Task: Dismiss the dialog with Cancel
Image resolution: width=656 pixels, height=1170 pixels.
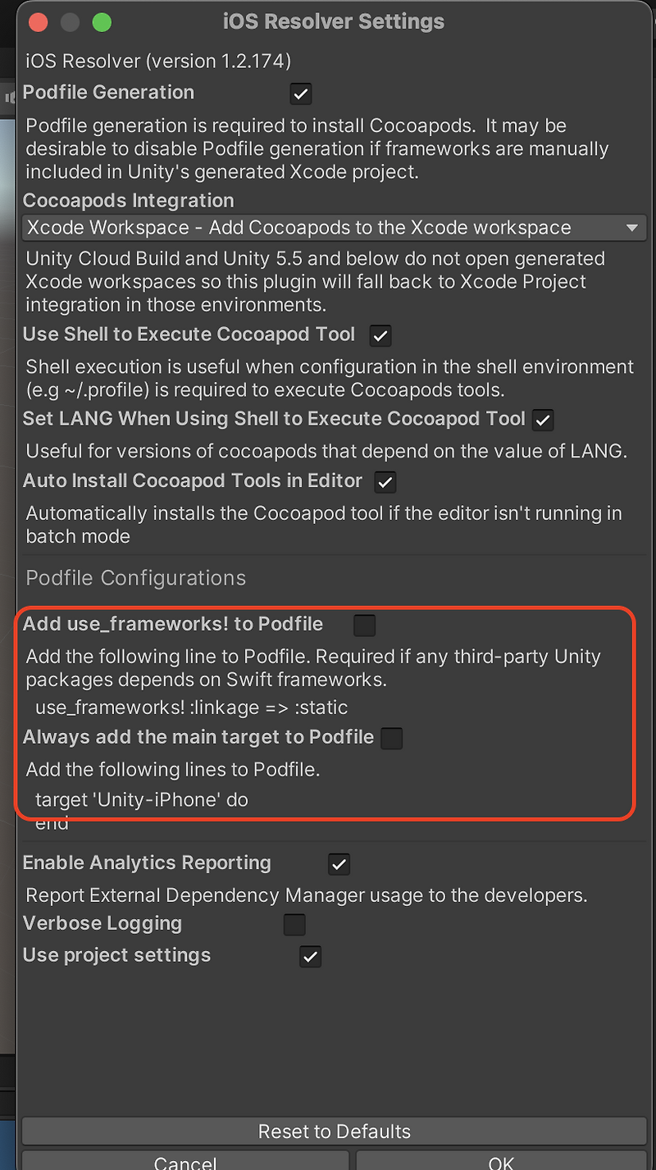Action: tap(185, 1162)
